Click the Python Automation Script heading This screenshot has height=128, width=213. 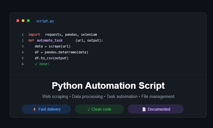pyautogui.click(x=108, y=86)
